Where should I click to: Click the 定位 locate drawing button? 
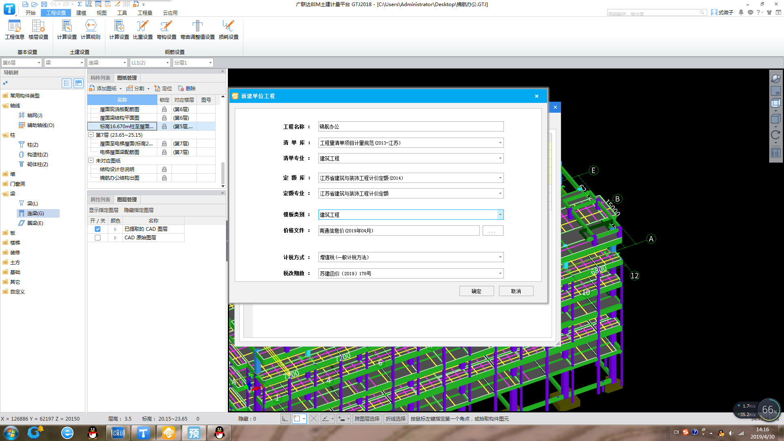(x=163, y=88)
